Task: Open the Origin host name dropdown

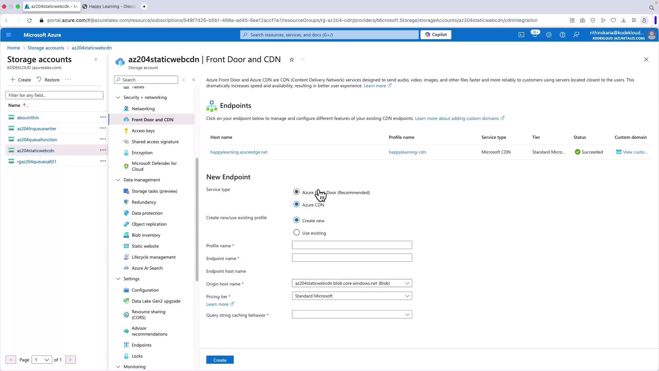Action: 352,283
